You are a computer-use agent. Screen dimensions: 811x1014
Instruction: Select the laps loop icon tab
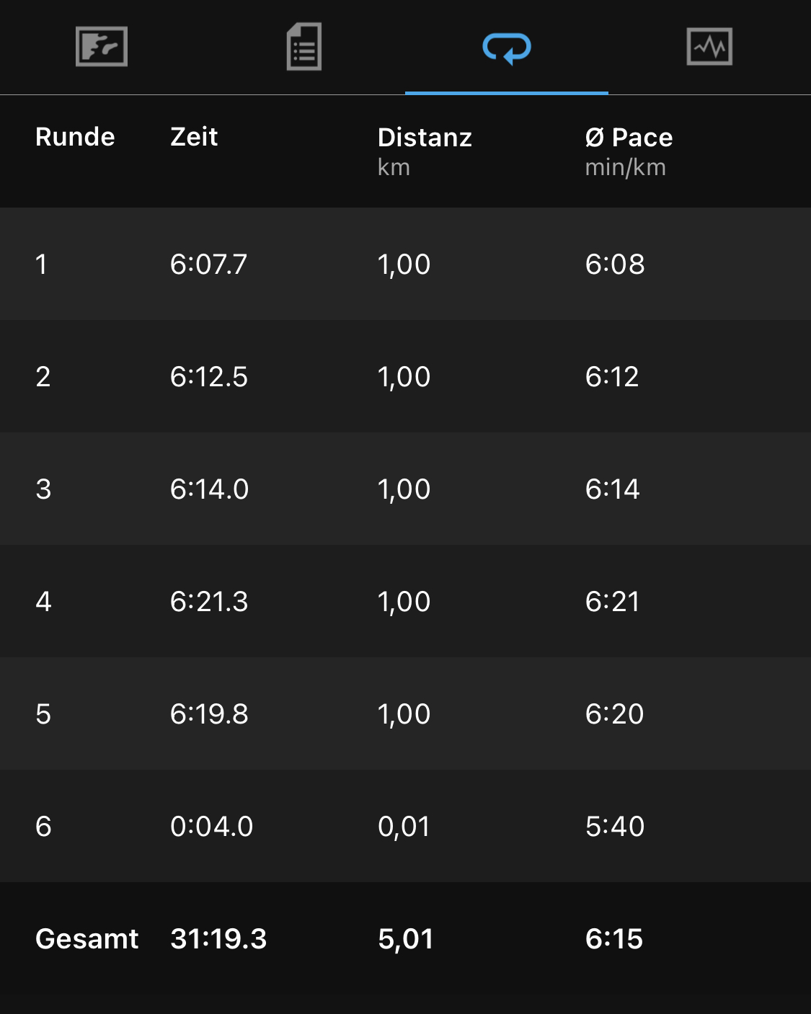pyautogui.click(x=507, y=48)
